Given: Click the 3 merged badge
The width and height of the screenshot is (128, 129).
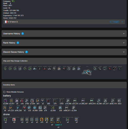Looking at the screenshot, I should pyautogui.click(x=114, y=22).
